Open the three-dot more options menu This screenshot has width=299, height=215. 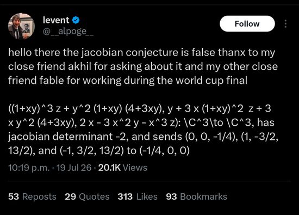pyautogui.click(x=285, y=23)
